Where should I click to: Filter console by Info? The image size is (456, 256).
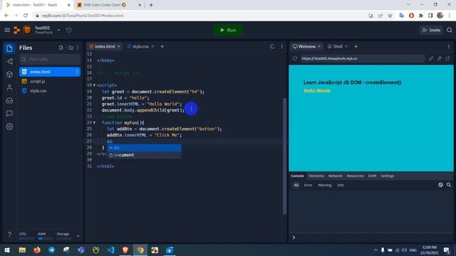pos(341,185)
